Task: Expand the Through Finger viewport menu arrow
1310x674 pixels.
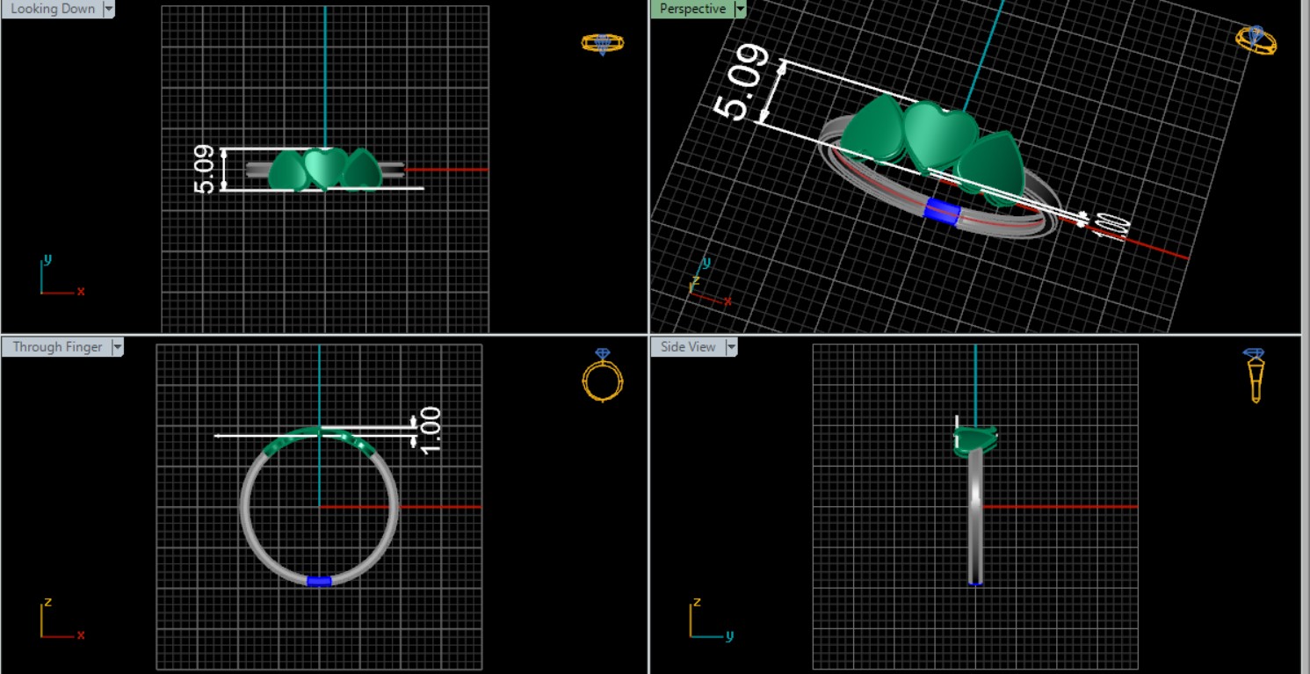Action: tap(117, 347)
